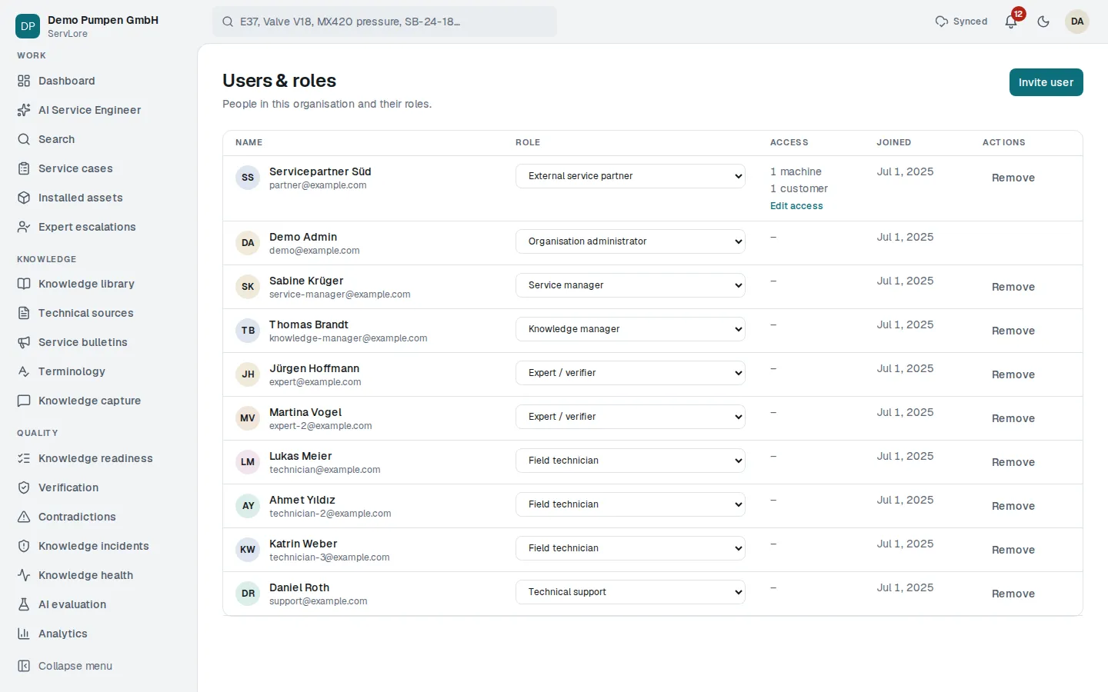Remove Jürgen Hoffmann from organisation

[x=1013, y=374]
